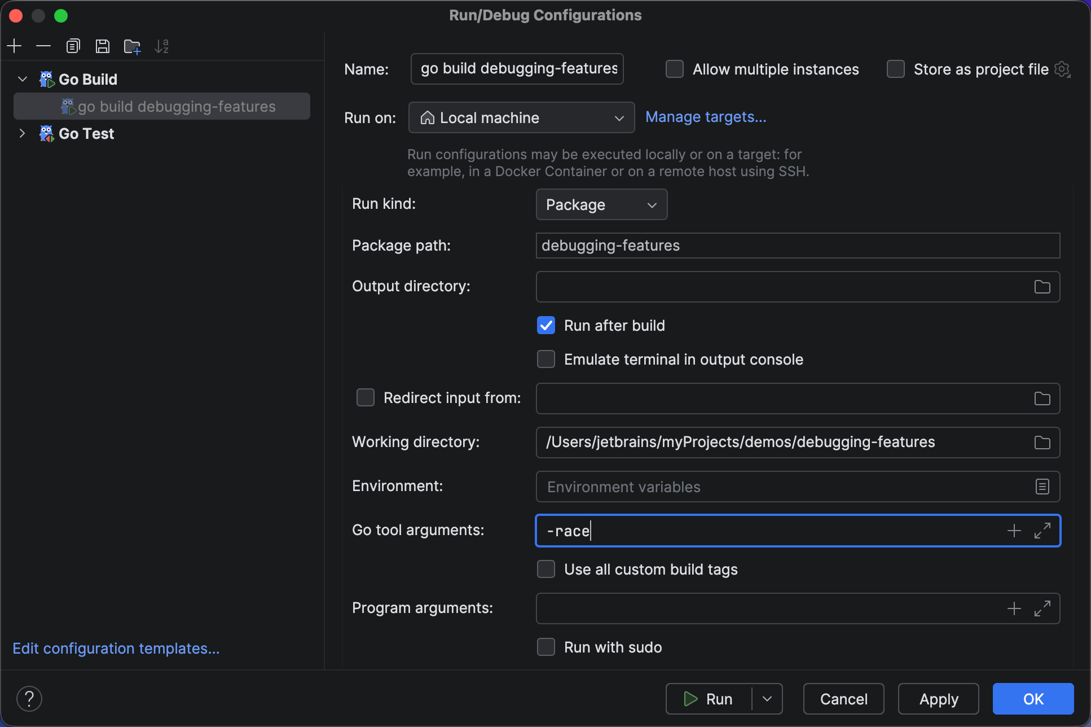Check Allow multiple instances
1091x727 pixels.
tap(675, 69)
